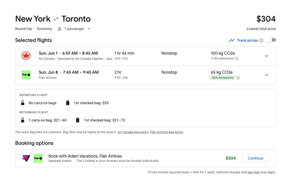Click Book with Adam Vacations, Flair Airlines
291x189 pixels.
[85, 156]
